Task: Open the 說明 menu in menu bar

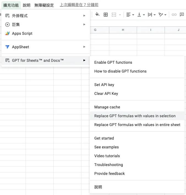Action: click(x=27, y=5)
